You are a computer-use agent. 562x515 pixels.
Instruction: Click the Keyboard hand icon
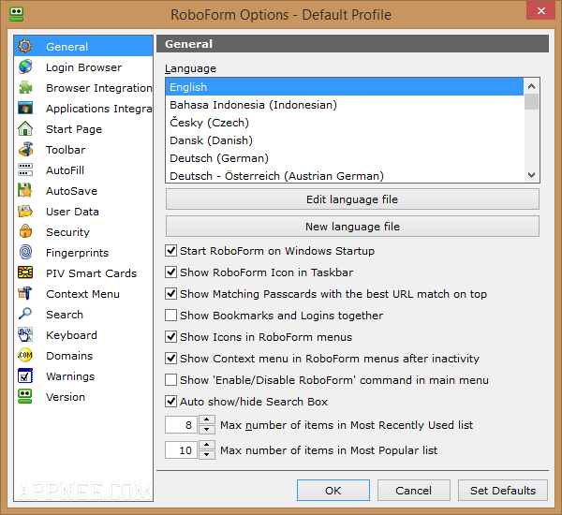tap(25, 334)
